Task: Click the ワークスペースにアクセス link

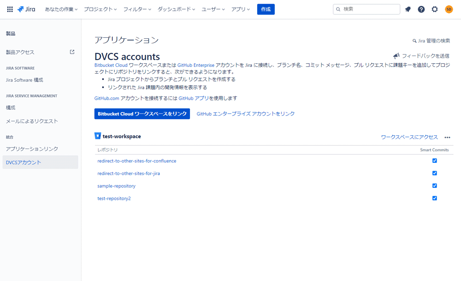Action: coord(409,137)
